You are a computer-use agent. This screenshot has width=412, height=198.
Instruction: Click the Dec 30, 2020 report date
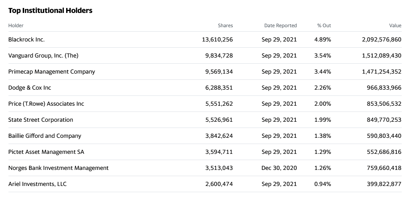pos(279,168)
